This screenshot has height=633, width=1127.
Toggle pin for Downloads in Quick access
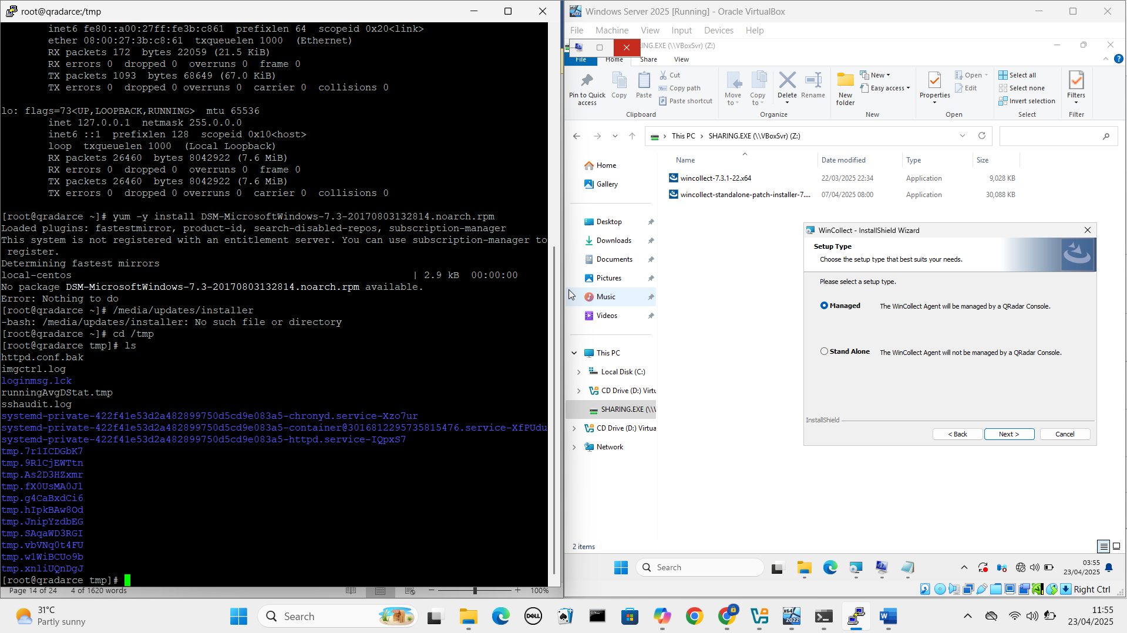pos(651,241)
